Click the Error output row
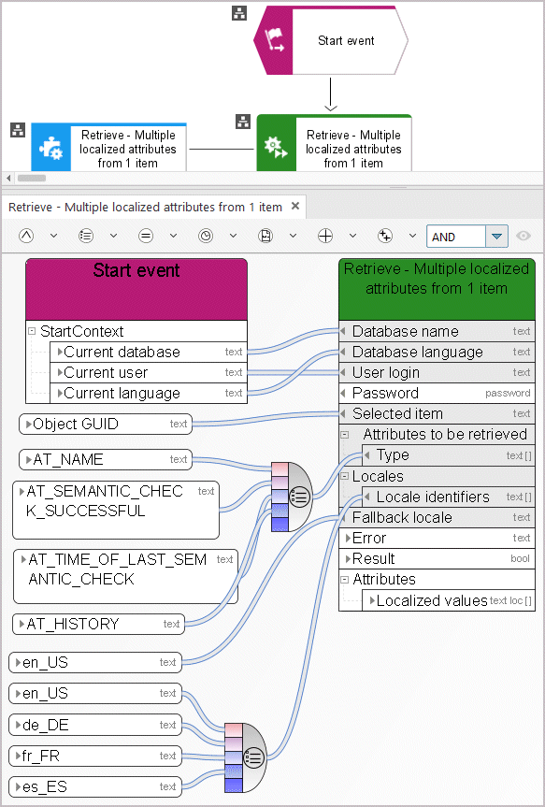 click(x=437, y=539)
